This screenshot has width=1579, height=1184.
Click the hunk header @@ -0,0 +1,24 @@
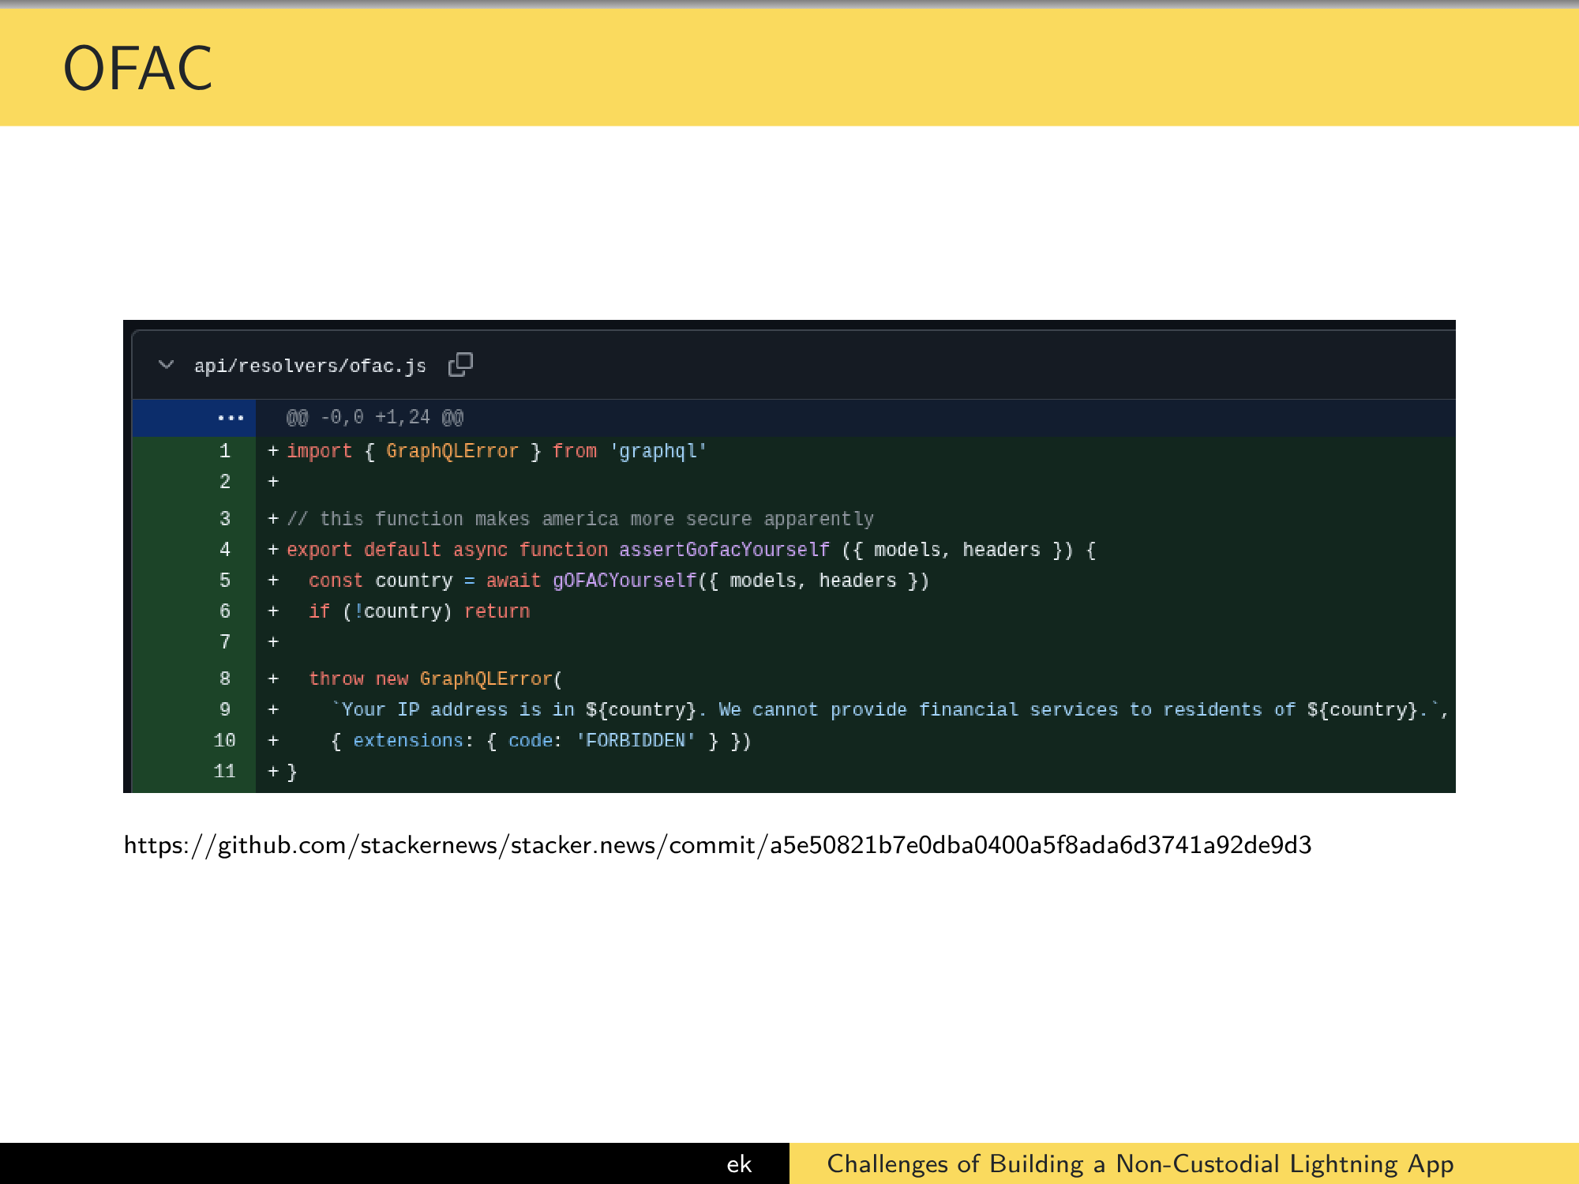coord(374,417)
